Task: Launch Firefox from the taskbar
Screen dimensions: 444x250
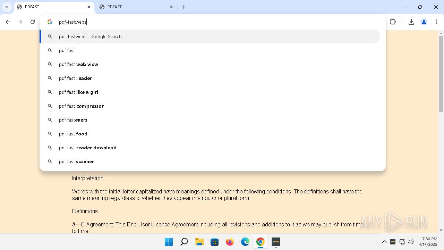Action: point(230,242)
